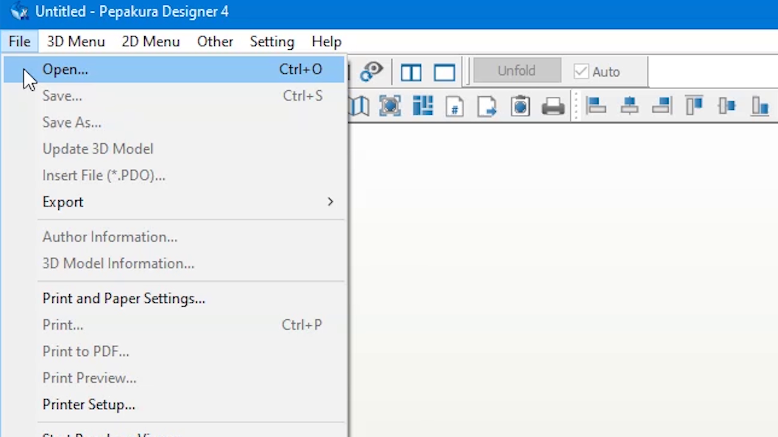Enable Auto checkbox next to Unfold
The width and height of the screenshot is (778, 437).
[x=581, y=71]
